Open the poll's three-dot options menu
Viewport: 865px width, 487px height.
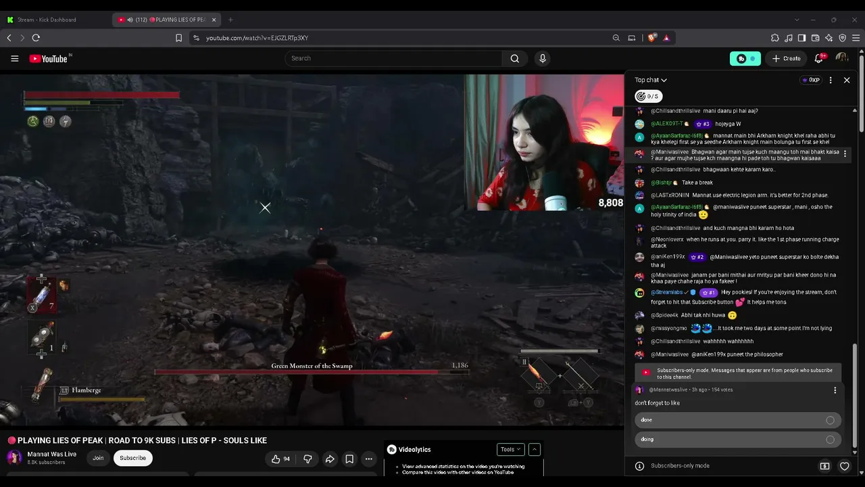tap(835, 390)
